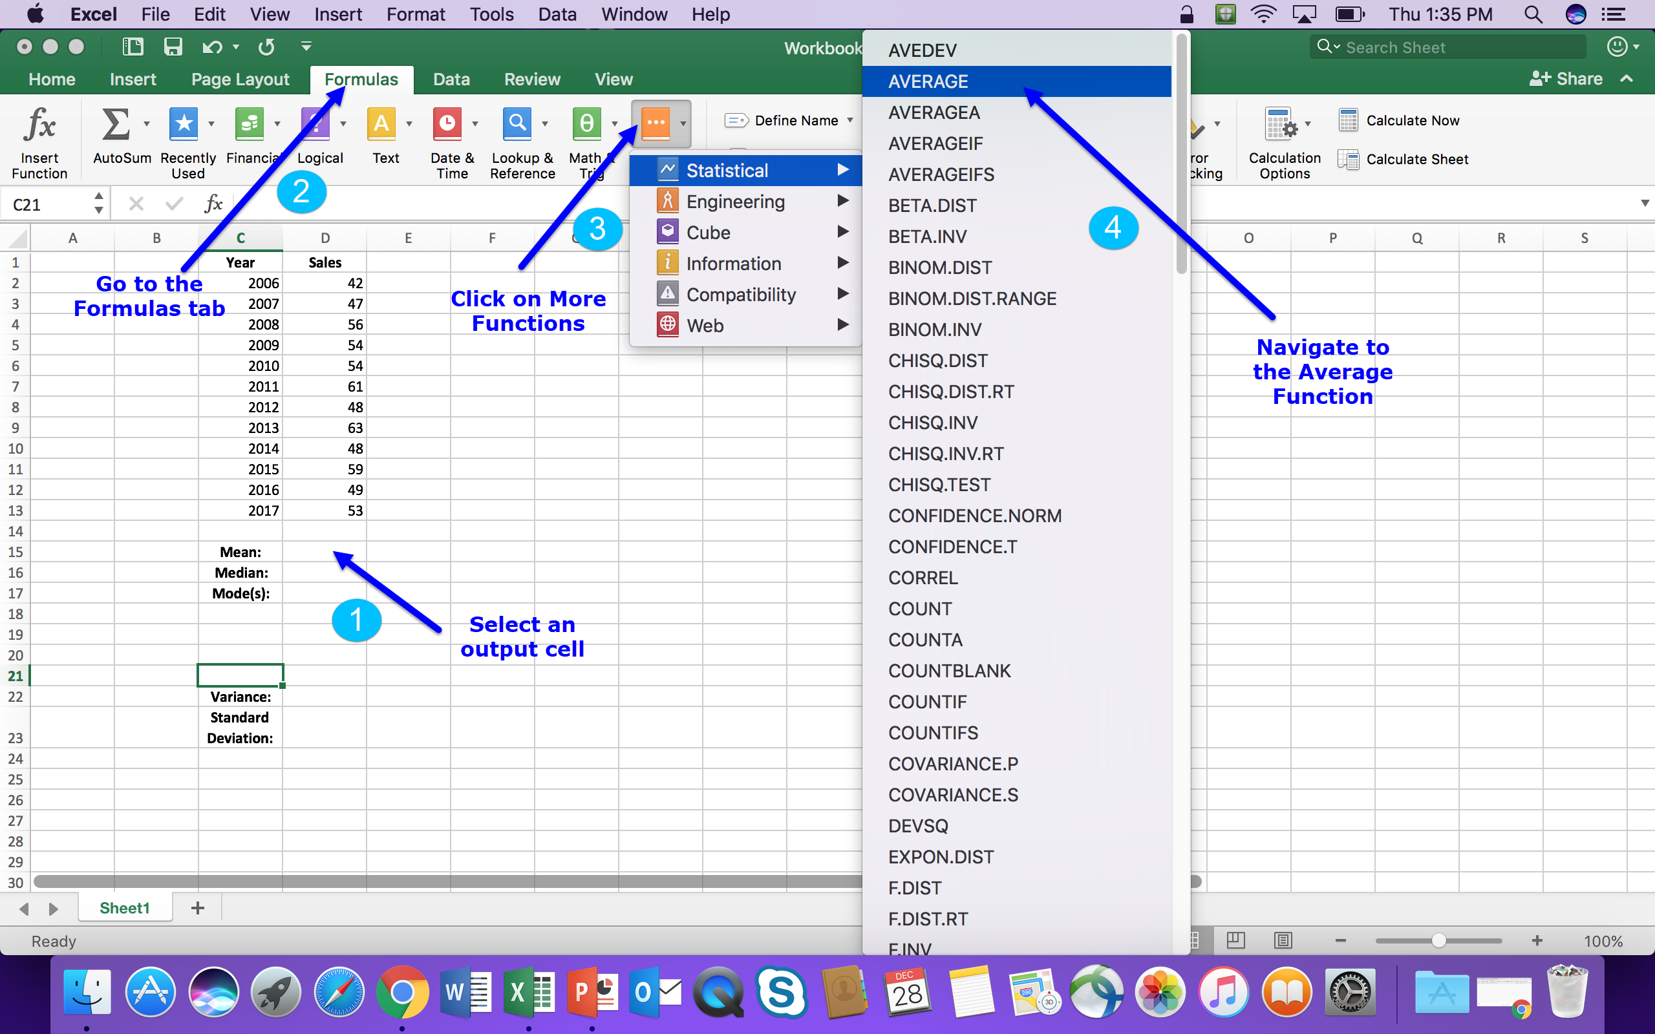Open the Text functions icon

(x=381, y=125)
